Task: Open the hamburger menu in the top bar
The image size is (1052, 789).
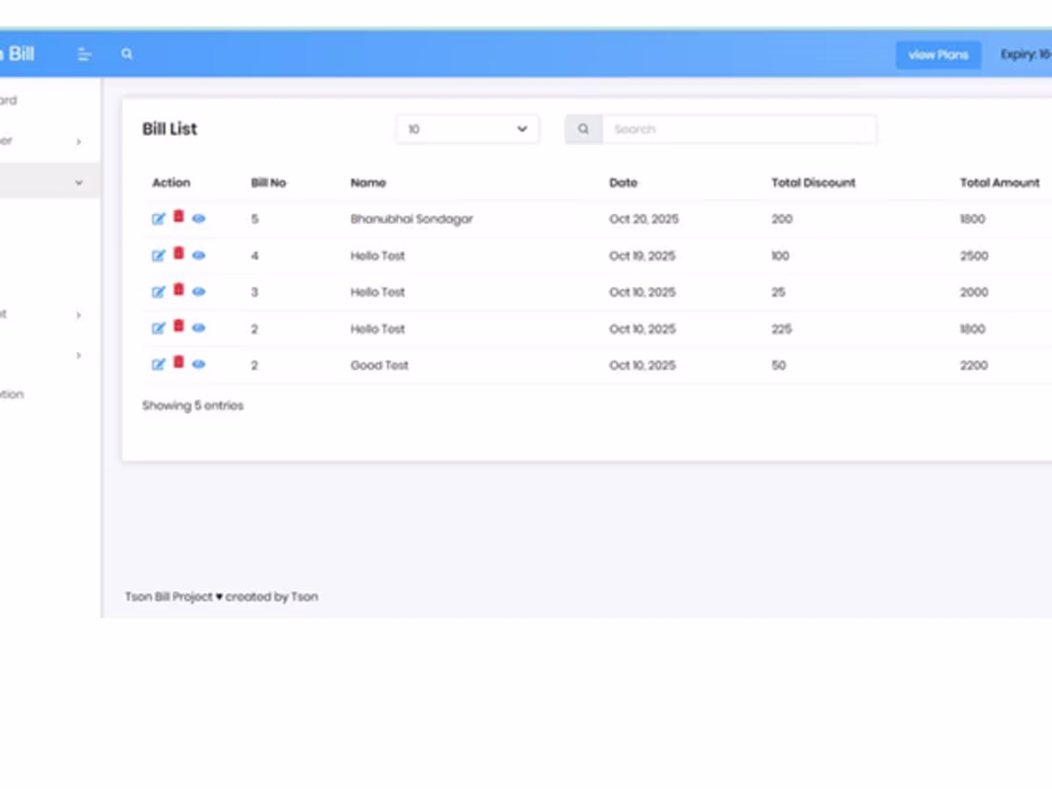Action: coord(84,55)
